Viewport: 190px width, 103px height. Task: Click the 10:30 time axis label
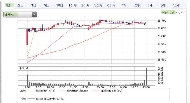tap(62, 87)
